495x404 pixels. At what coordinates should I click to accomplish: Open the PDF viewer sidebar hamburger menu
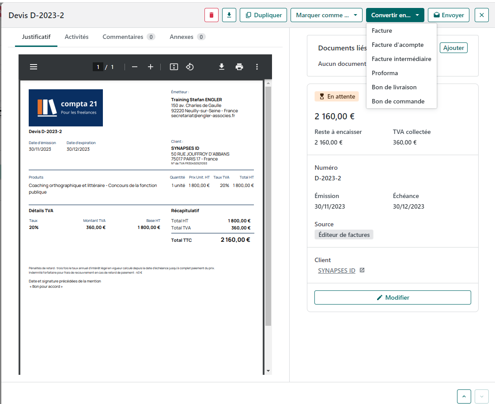pos(34,67)
